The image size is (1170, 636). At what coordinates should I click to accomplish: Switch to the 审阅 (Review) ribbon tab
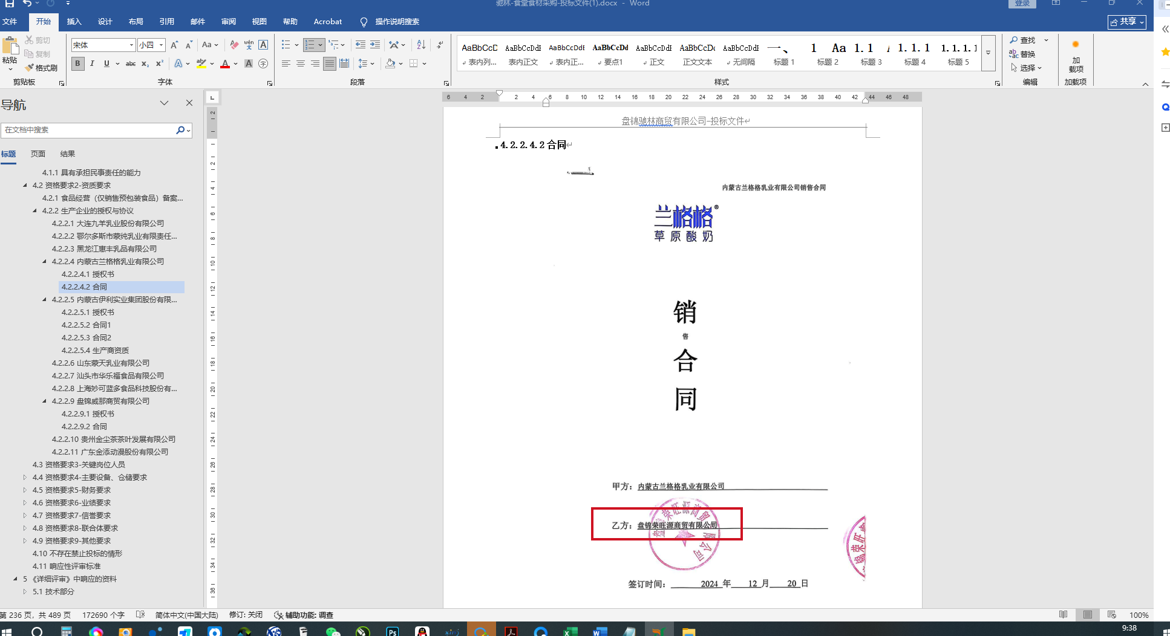pyautogui.click(x=228, y=22)
